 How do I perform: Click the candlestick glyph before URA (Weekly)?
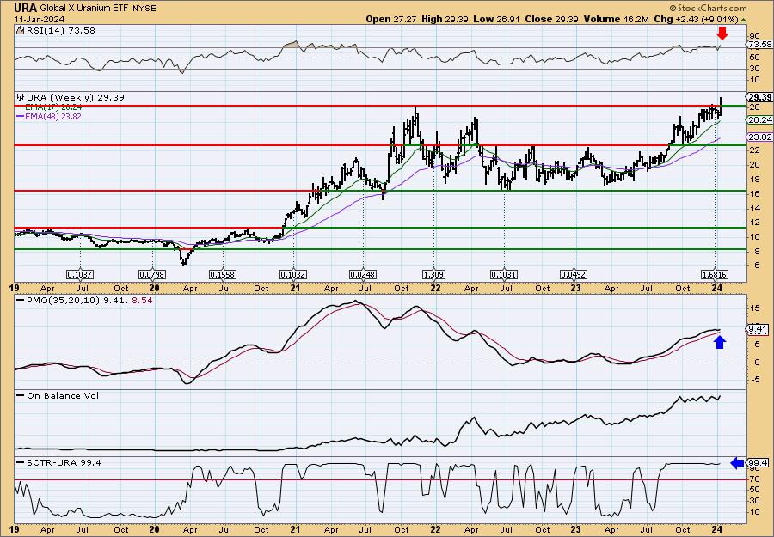pyautogui.click(x=20, y=97)
